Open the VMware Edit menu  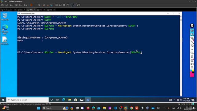(7, 5)
